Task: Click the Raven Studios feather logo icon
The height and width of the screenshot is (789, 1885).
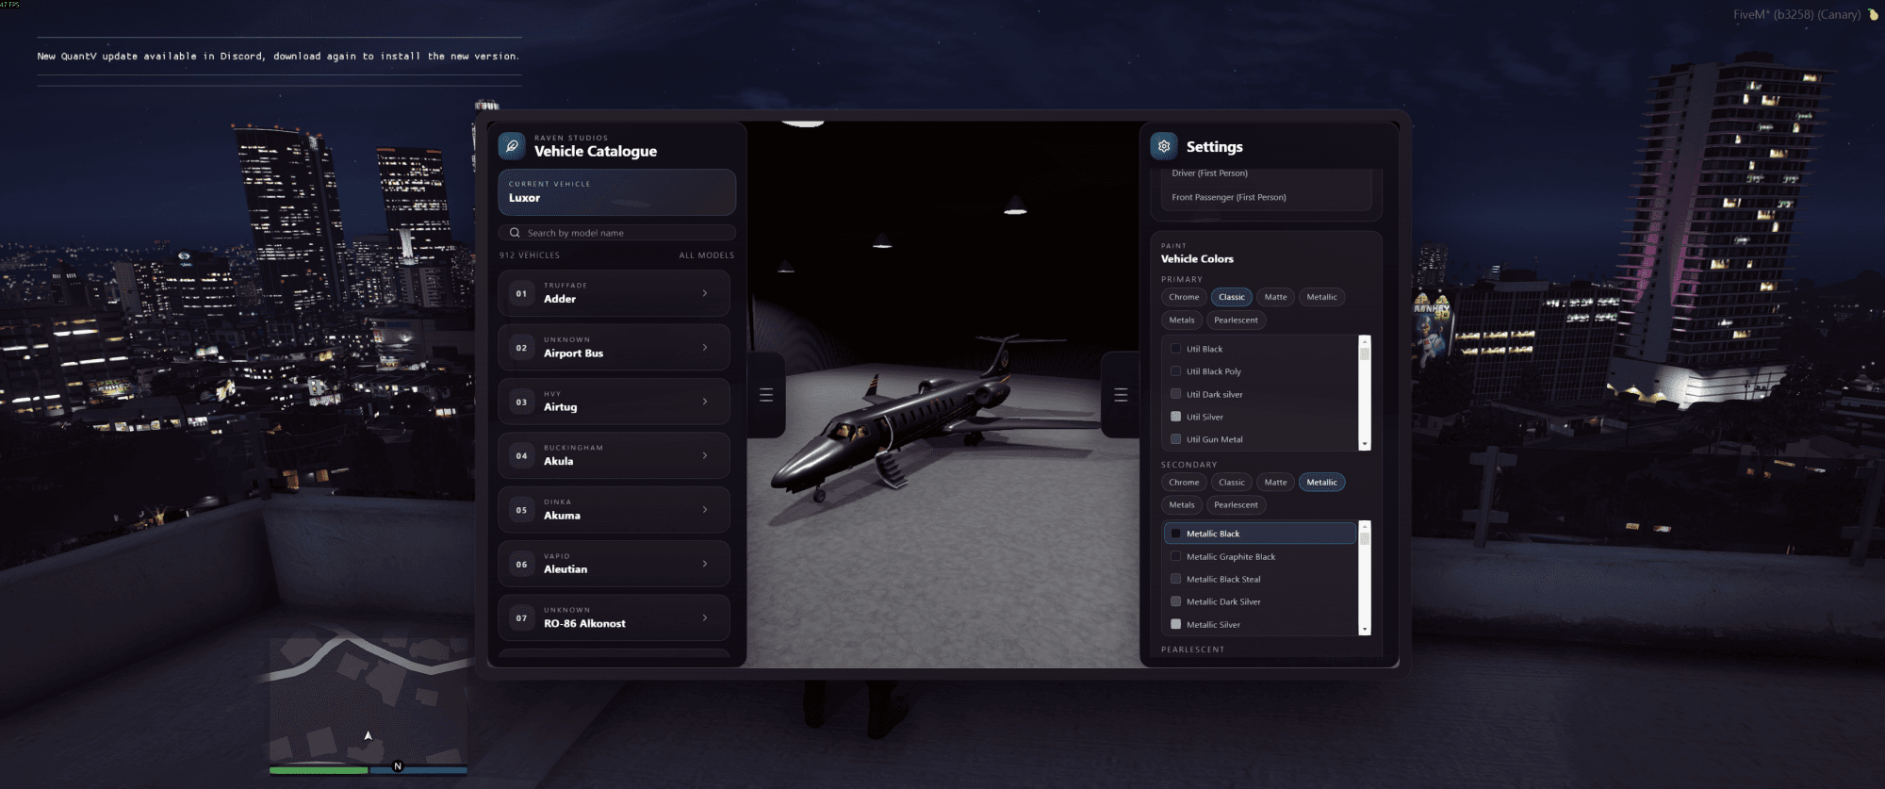Action: tap(512, 146)
